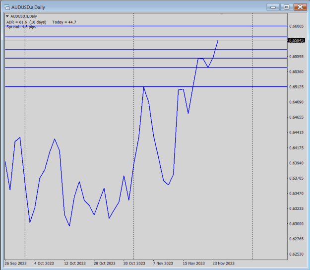Click the 0.62530 price scale value
Viewport: 310px width, 270px height.
[x=296, y=254]
